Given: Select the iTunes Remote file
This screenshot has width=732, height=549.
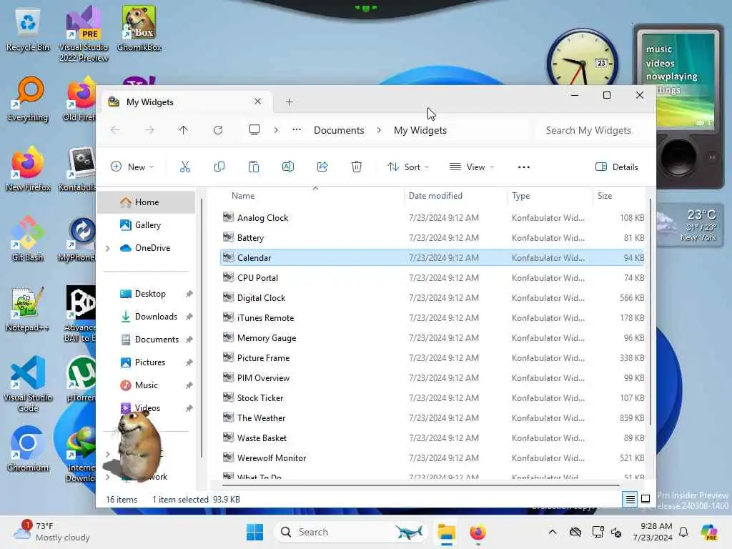Looking at the screenshot, I should [x=432, y=318].
